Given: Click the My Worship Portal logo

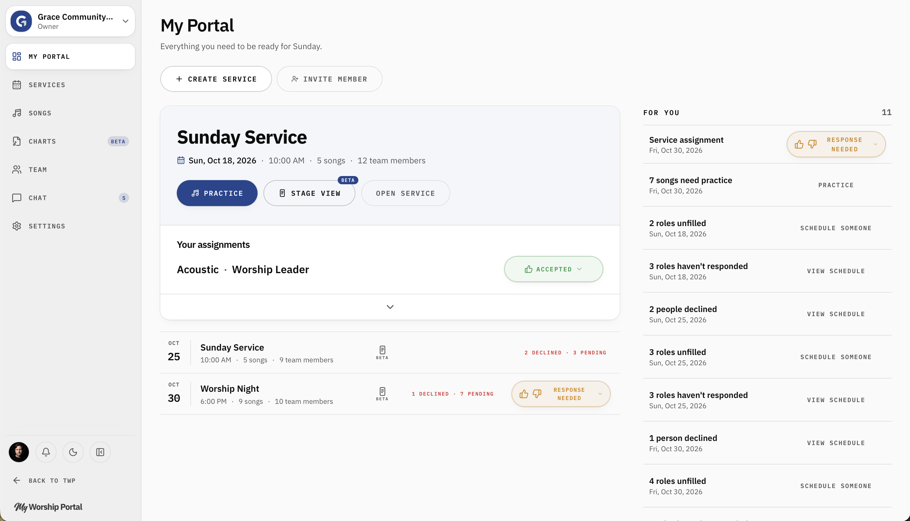Looking at the screenshot, I should 48,507.
